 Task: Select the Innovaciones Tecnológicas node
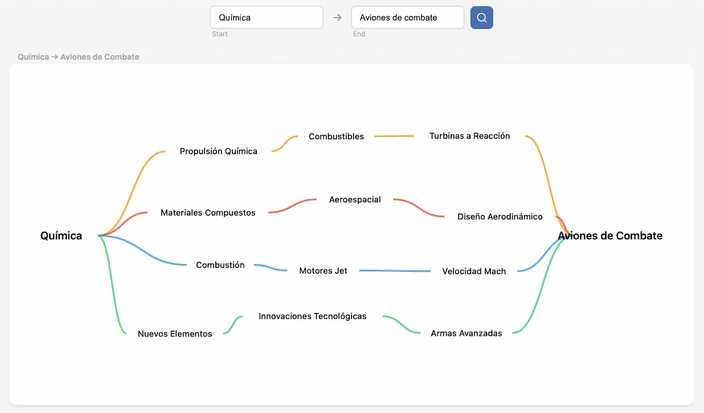[312, 316]
